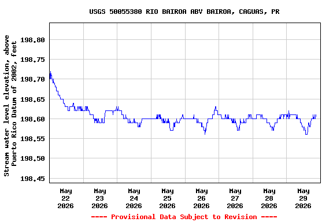The image size is (333, 222).
Task: Click the 'Provisional Data Subject to Revision' notice
Action: point(184,217)
